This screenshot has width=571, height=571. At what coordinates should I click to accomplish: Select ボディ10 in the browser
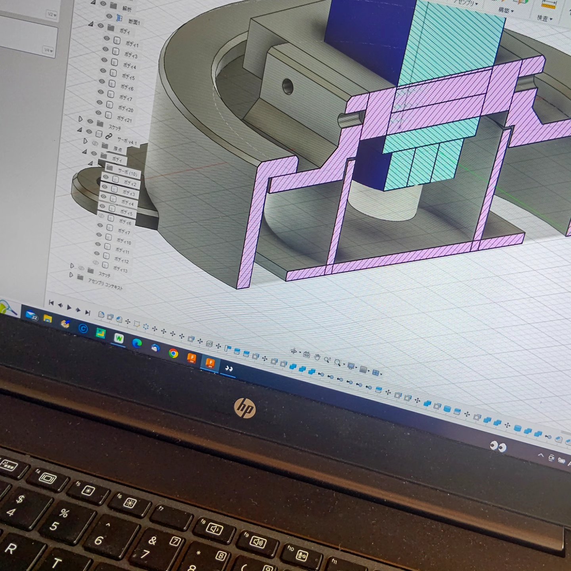(x=123, y=241)
